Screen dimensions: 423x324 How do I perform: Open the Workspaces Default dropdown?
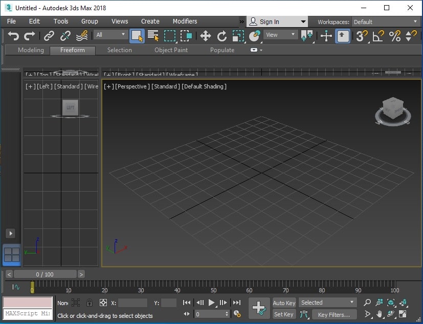click(386, 22)
